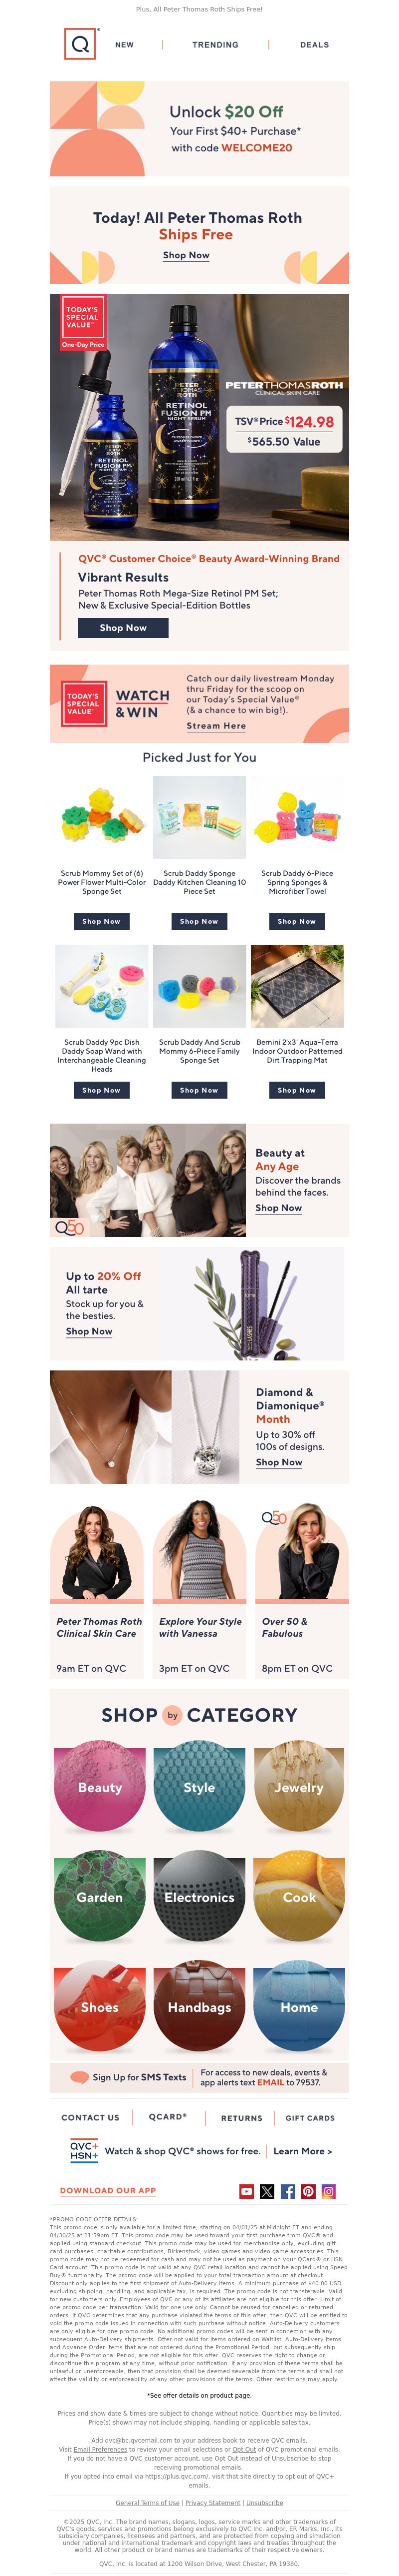399x2576 pixels.
Task: Open the Pinterest social icon
Action: pos(308,2191)
